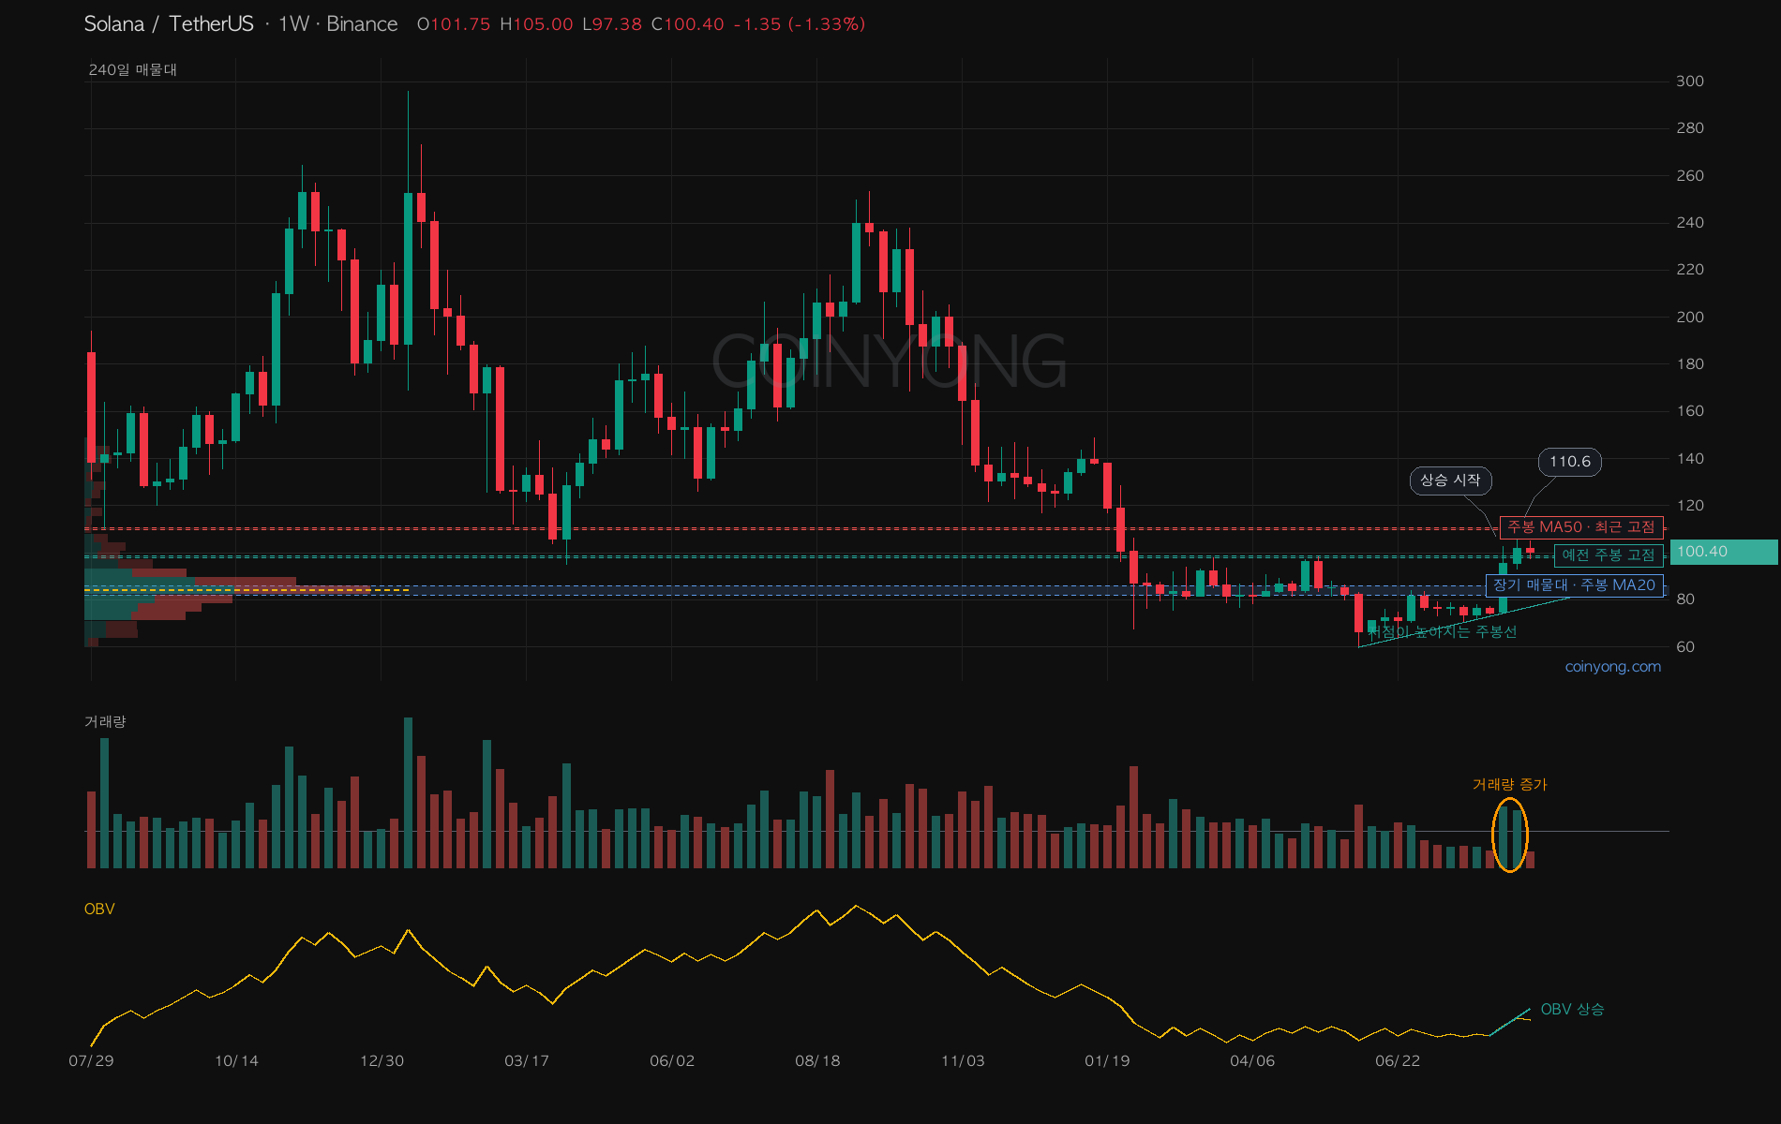Click the 01/19 date axis label

[x=1107, y=1061]
